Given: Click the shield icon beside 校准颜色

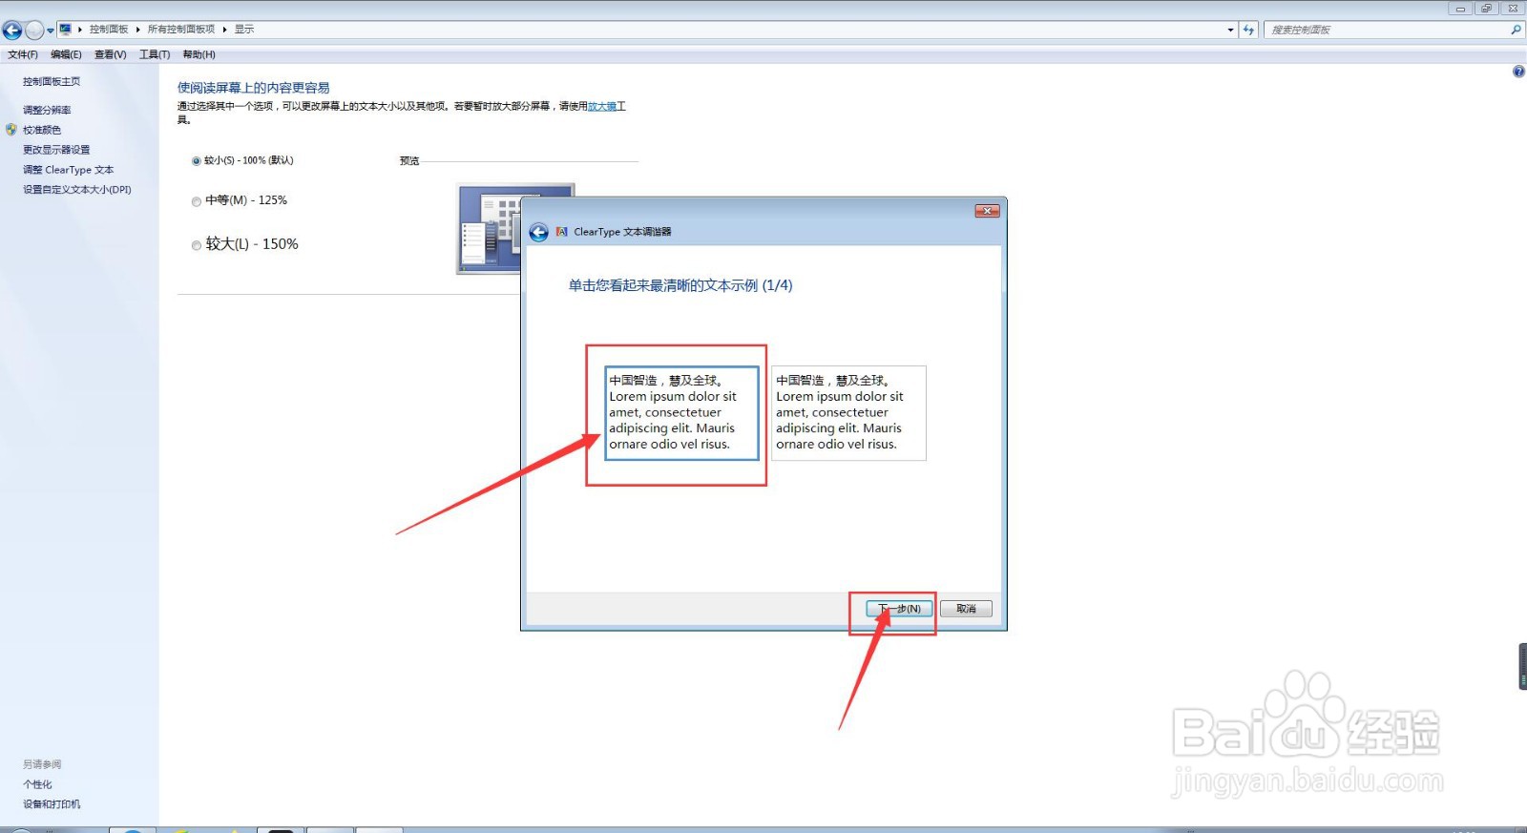Looking at the screenshot, I should [11, 130].
